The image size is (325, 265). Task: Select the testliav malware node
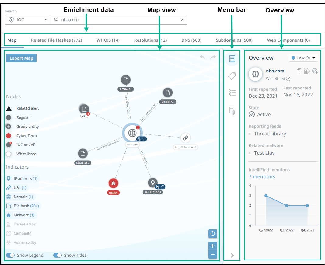[x=114, y=183]
